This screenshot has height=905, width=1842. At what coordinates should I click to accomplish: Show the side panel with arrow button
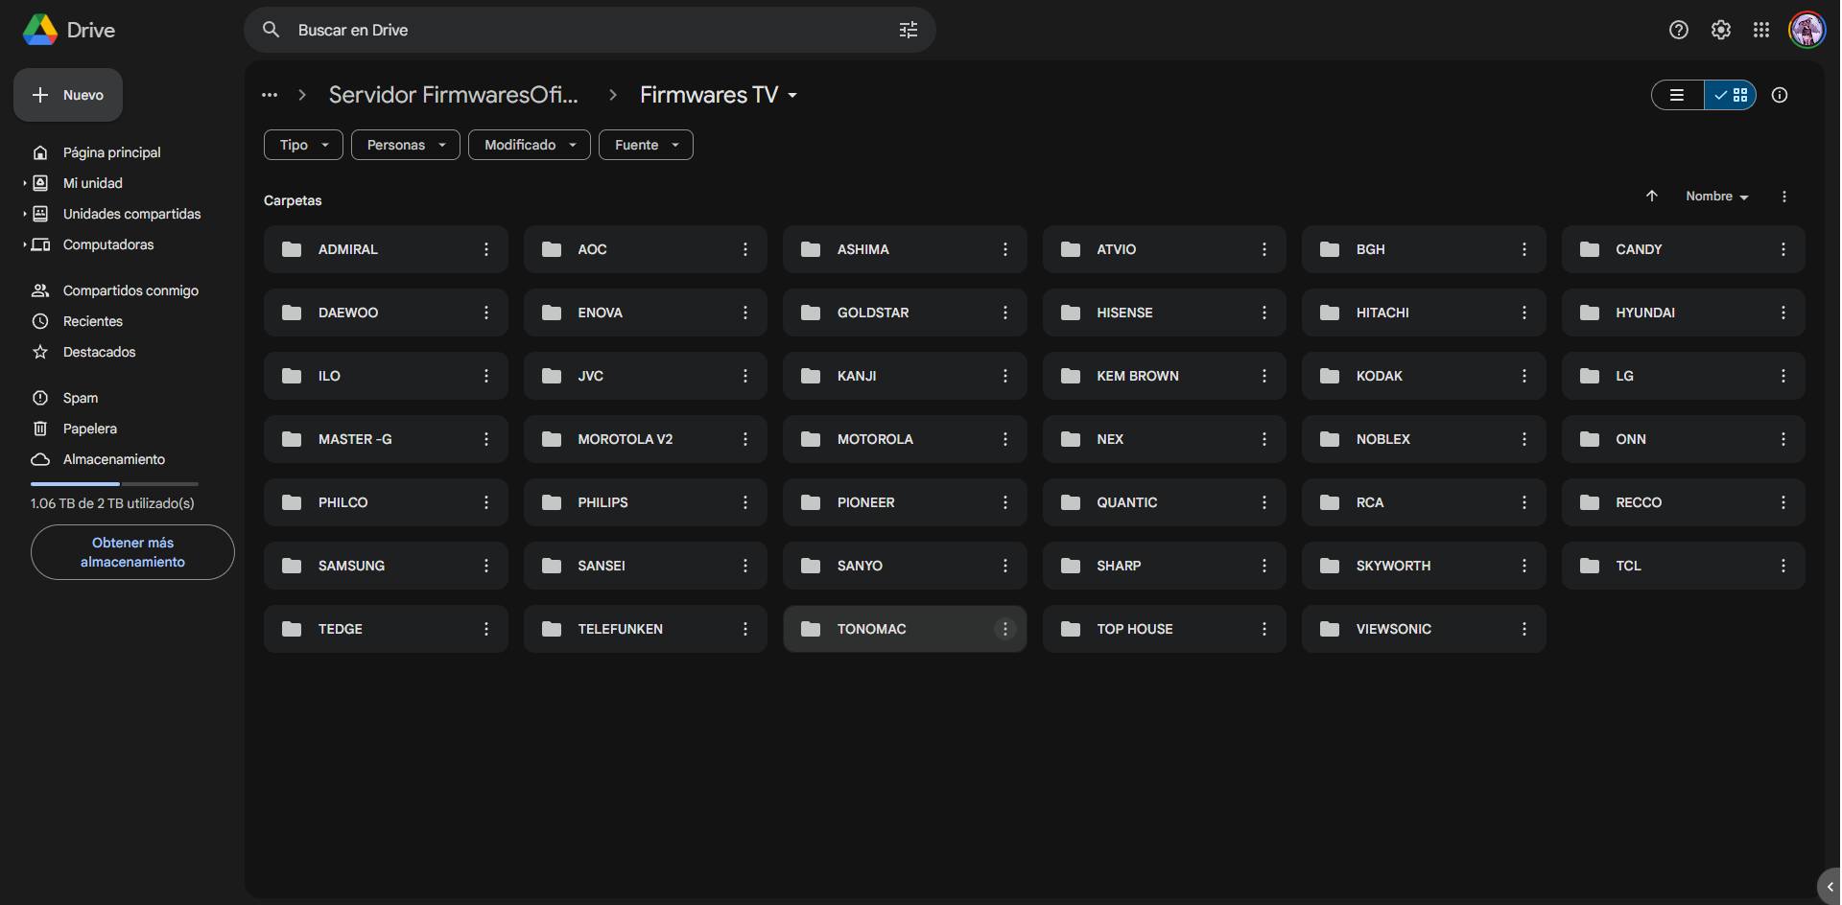[x=1830, y=887]
